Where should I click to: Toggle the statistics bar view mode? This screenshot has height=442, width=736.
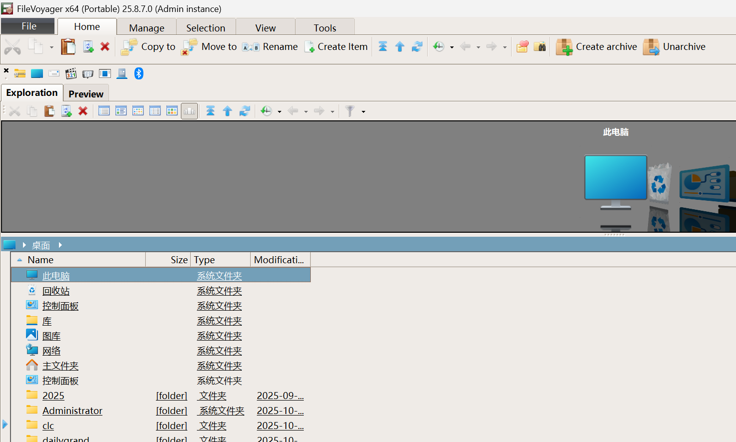[x=189, y=111]
